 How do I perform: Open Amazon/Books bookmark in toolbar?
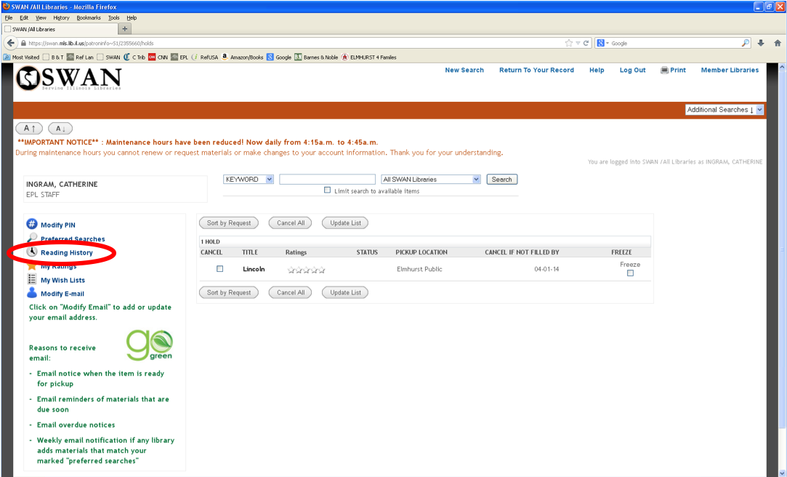[x=243, y=57]
